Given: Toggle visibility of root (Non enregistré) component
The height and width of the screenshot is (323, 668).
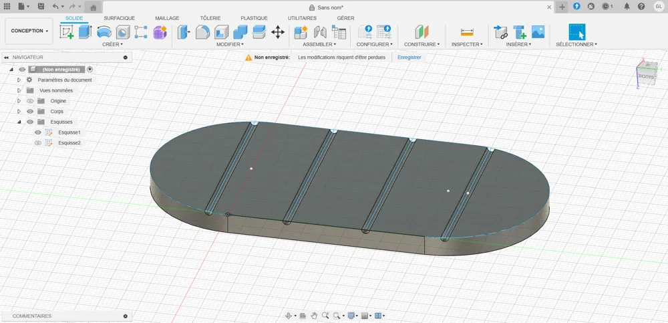Looking at the screenshot, I should (x=22, y=69).
